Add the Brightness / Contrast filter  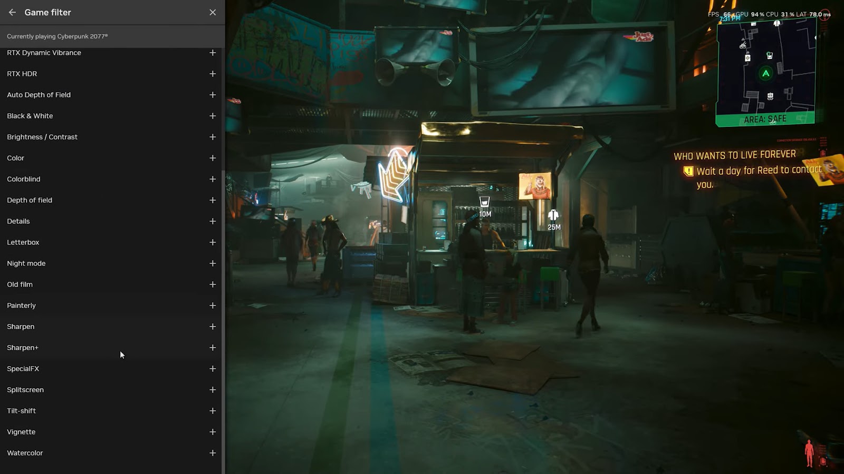(213, 137)
